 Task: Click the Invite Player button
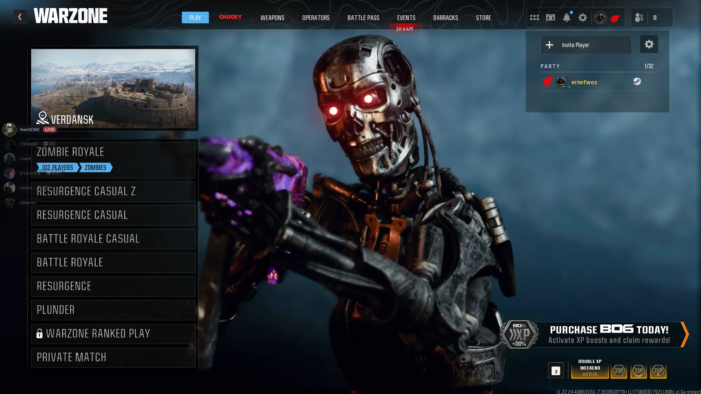(x=585, y=45)
